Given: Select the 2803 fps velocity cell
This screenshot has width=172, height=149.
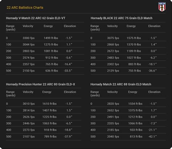Looking at the screenshot, I should (29, 51).
